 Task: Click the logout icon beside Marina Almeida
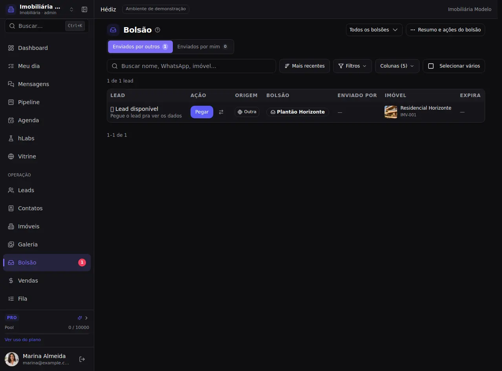[82, 359]
